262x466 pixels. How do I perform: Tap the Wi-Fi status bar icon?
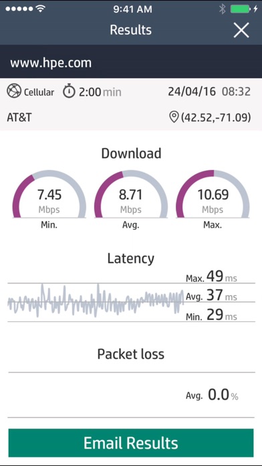pos(40,9)
